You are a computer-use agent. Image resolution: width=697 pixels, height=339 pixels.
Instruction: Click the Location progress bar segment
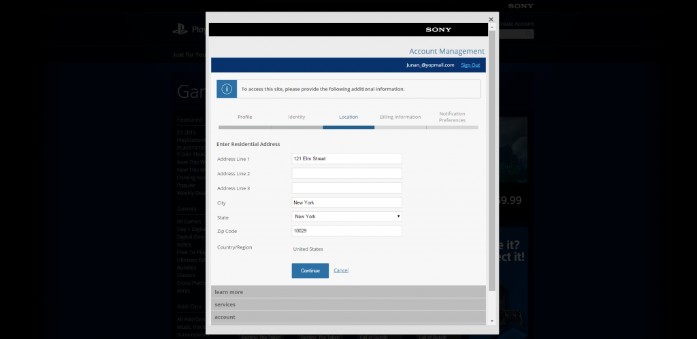pos(348,127)
